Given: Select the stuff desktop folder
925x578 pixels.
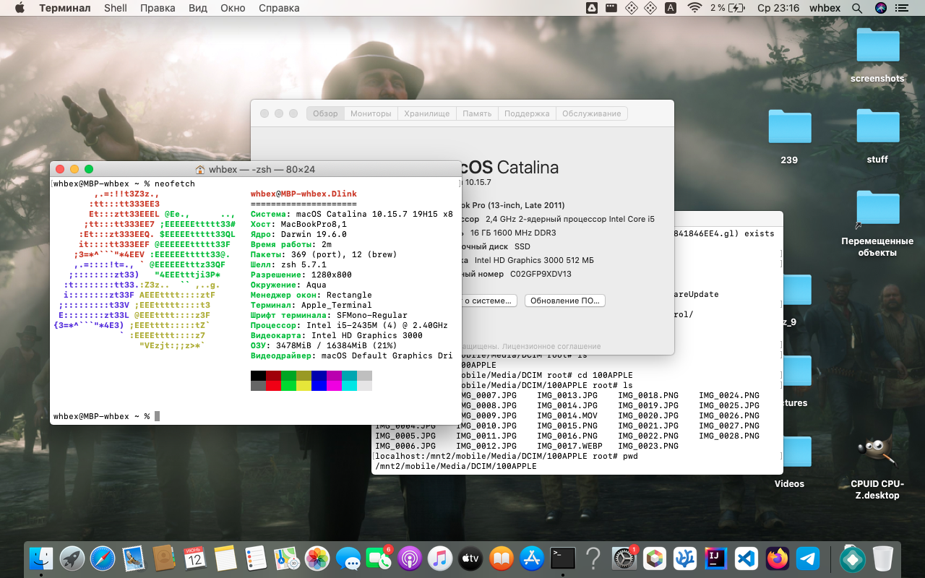Looking at the screenshot, I should point(877,136).
